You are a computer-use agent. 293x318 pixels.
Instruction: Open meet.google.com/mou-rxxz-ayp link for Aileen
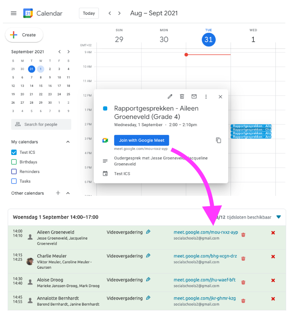click(206, 232)
